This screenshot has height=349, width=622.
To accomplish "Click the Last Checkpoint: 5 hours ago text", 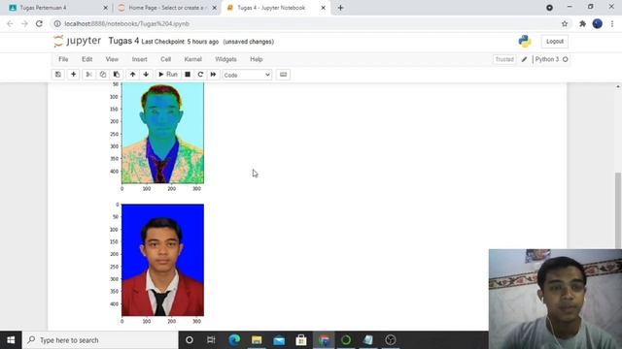I will pyautogui.click(x=180, y=42).
